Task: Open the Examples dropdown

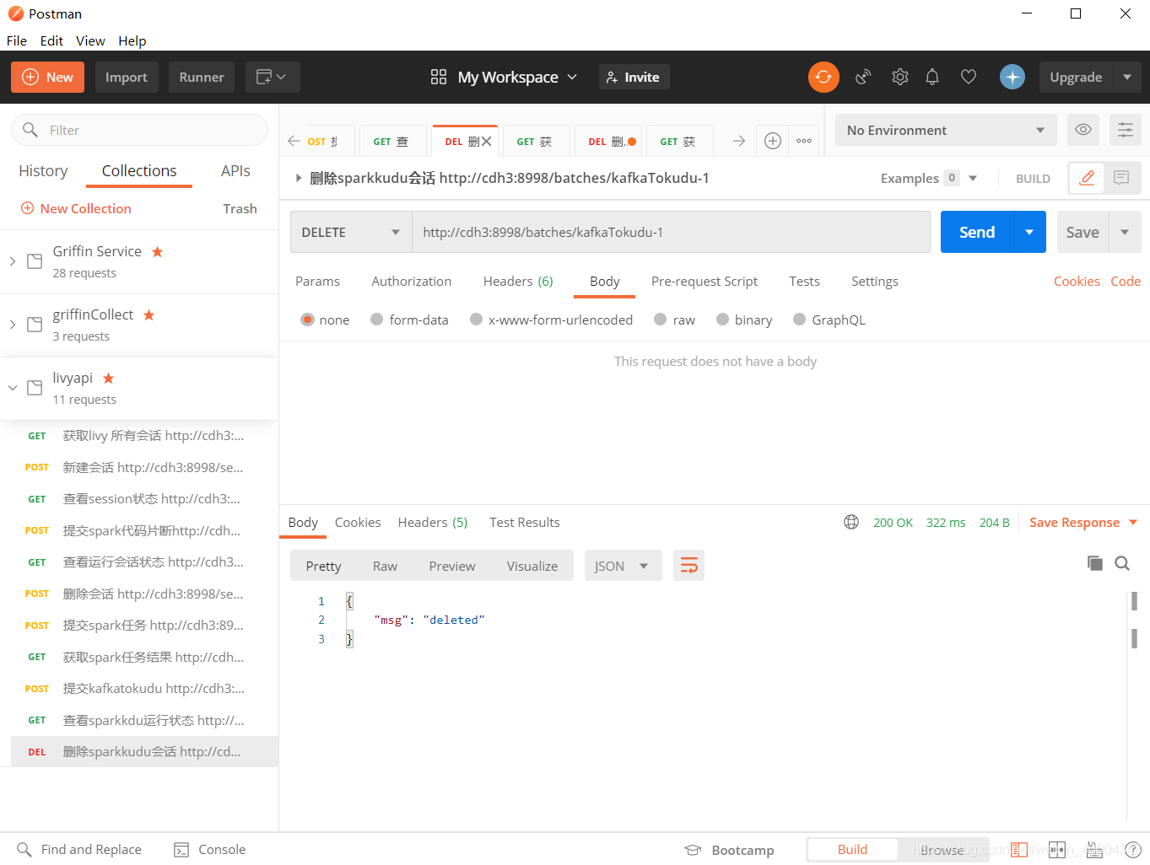Action: pyautogui.click(x=928, y=178)
